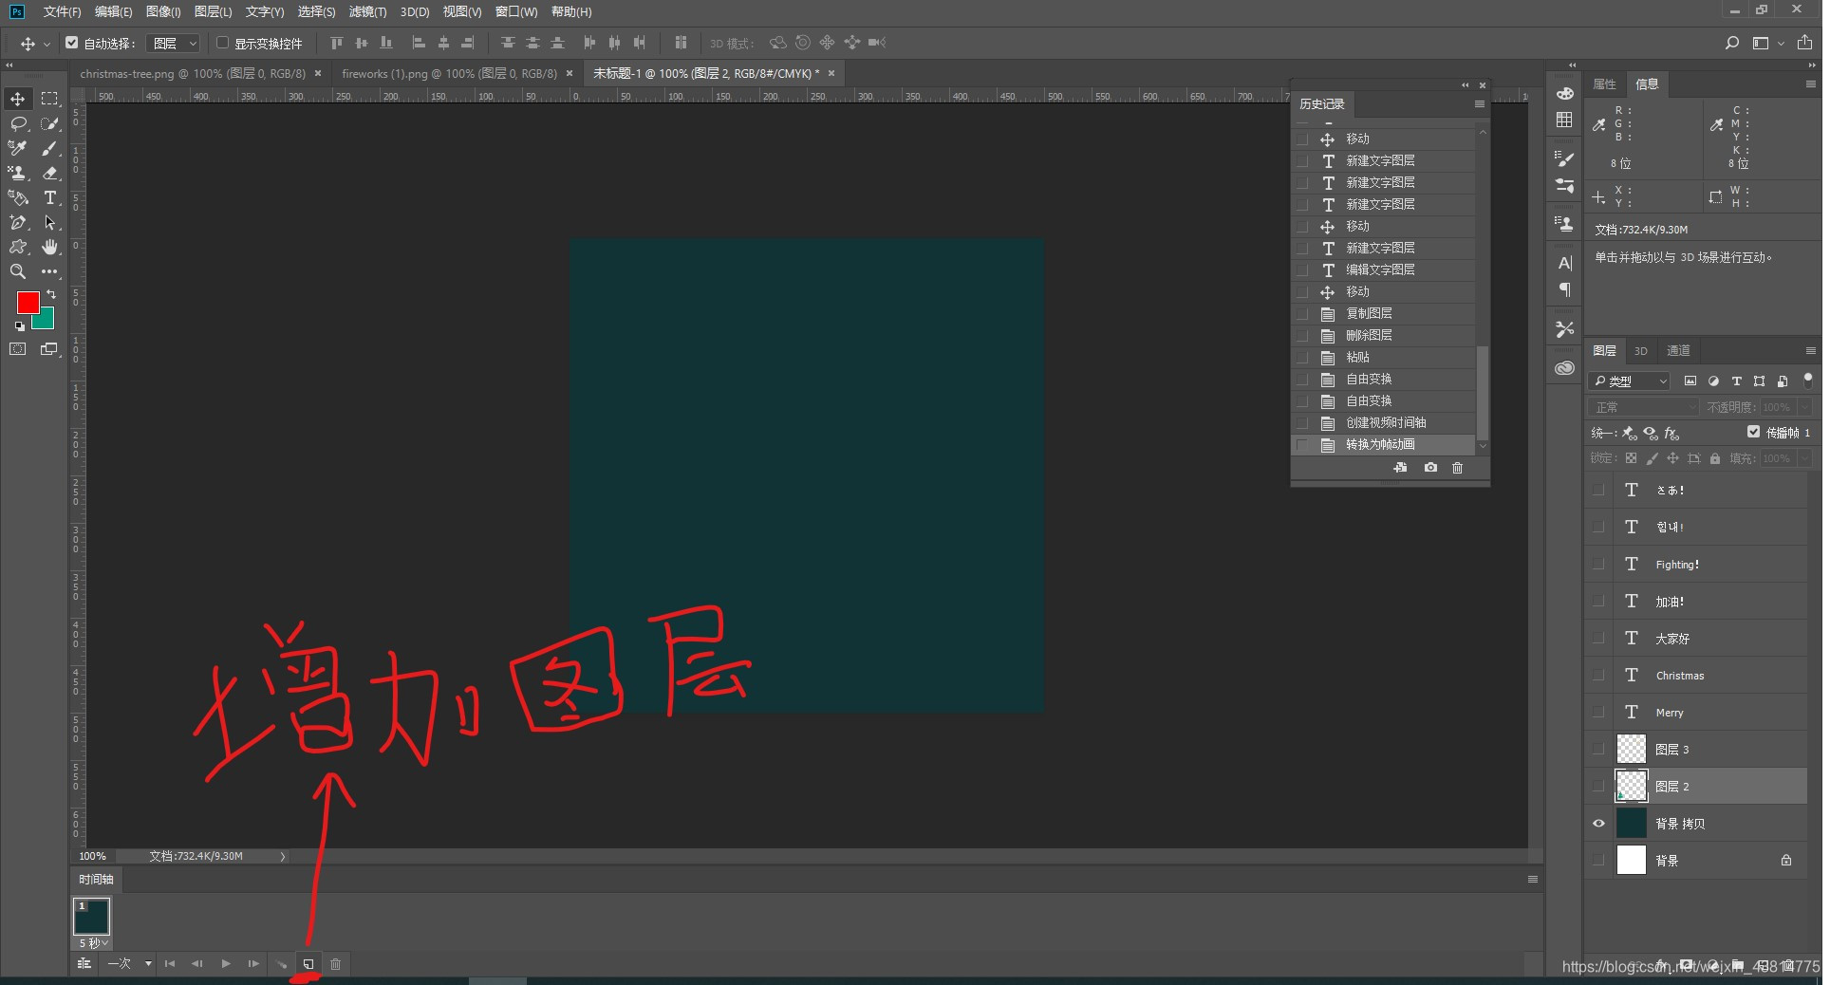Select the Rectangular Marquee tool
Image resolution: width=1830 pixels, height=985 pixels.
(x=49, y=99)
